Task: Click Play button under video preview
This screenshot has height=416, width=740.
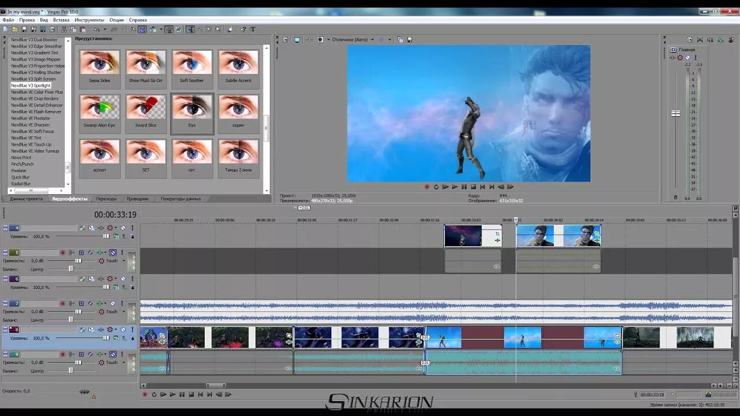Action: point(455,187)
